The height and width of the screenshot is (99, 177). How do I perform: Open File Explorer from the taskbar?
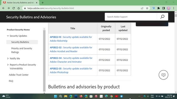(x=66, y=96)
